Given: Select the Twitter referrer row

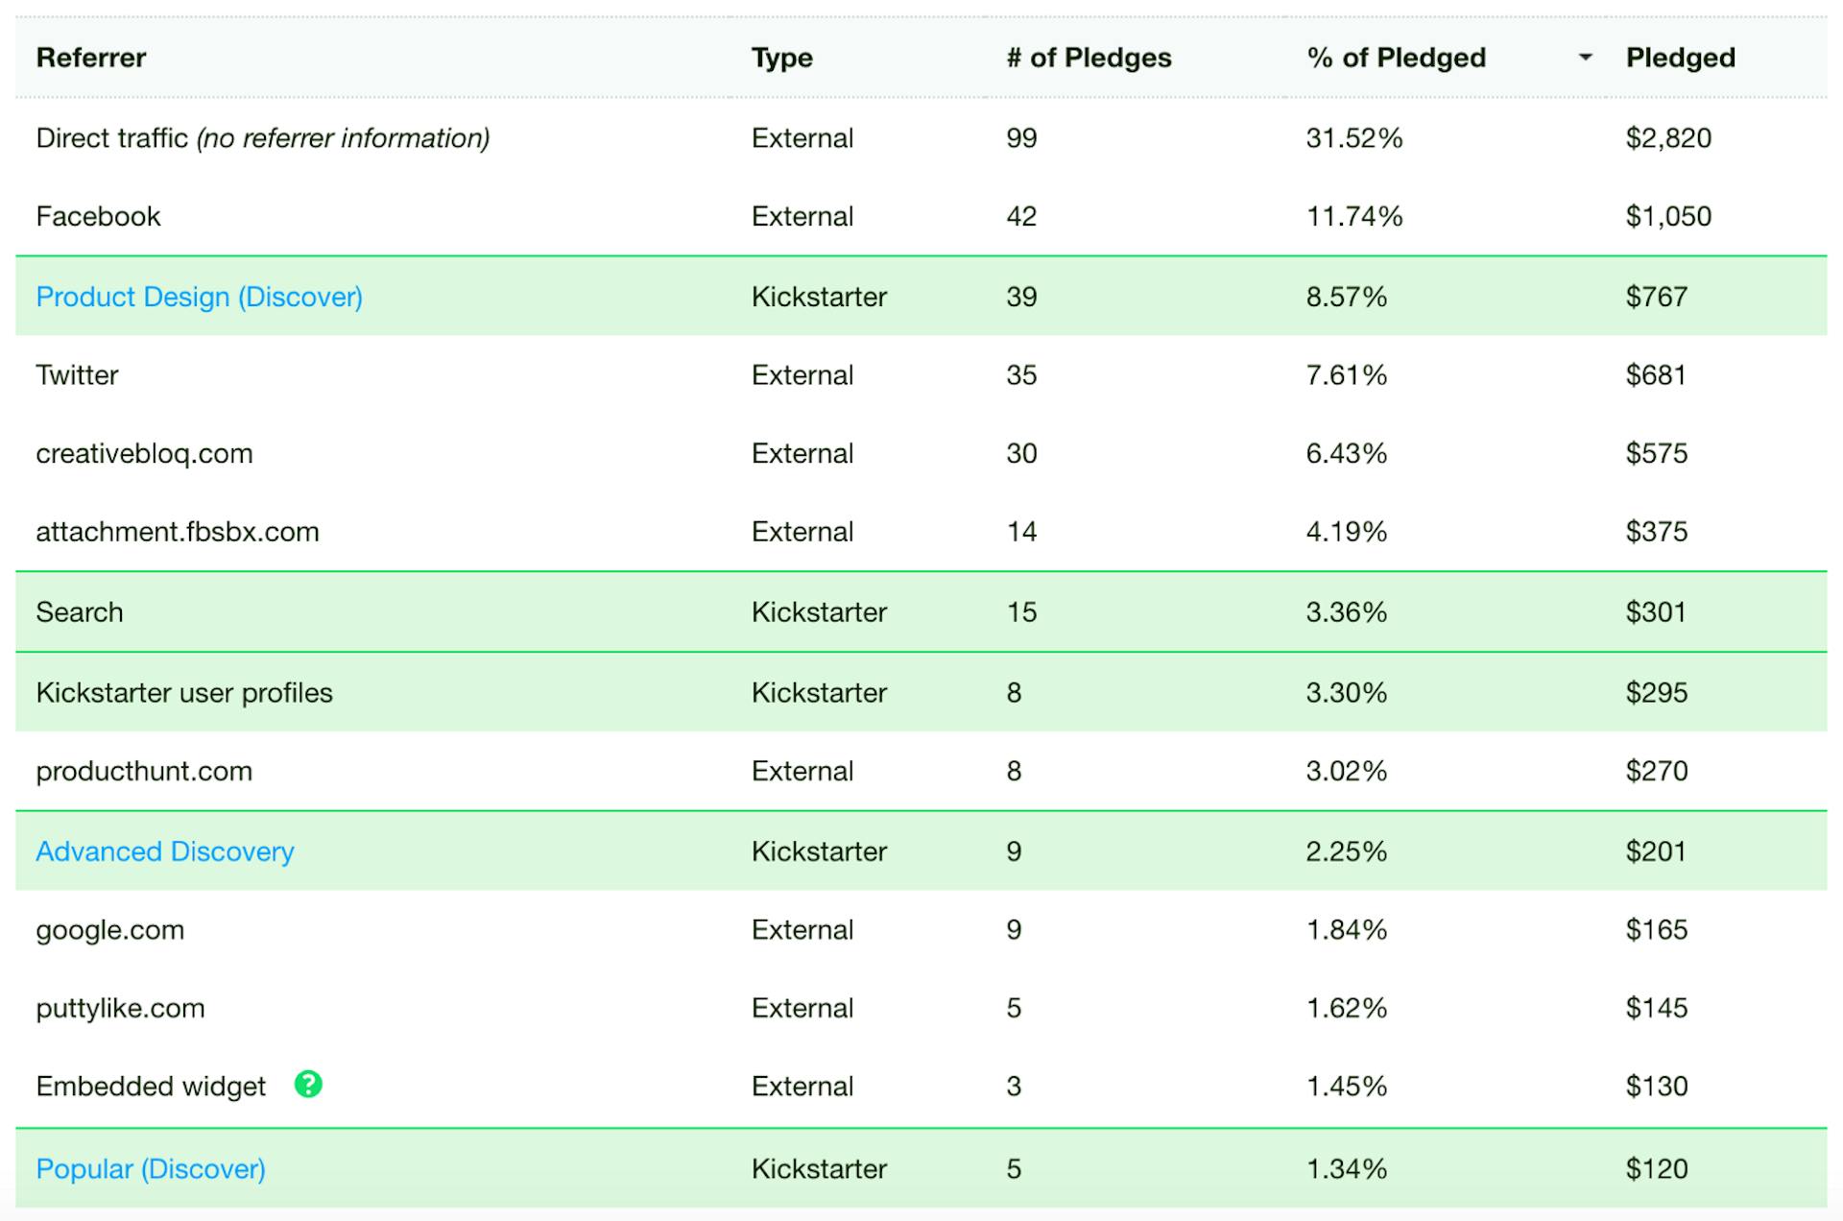Looking at the screenshot, I should (77, 375).
